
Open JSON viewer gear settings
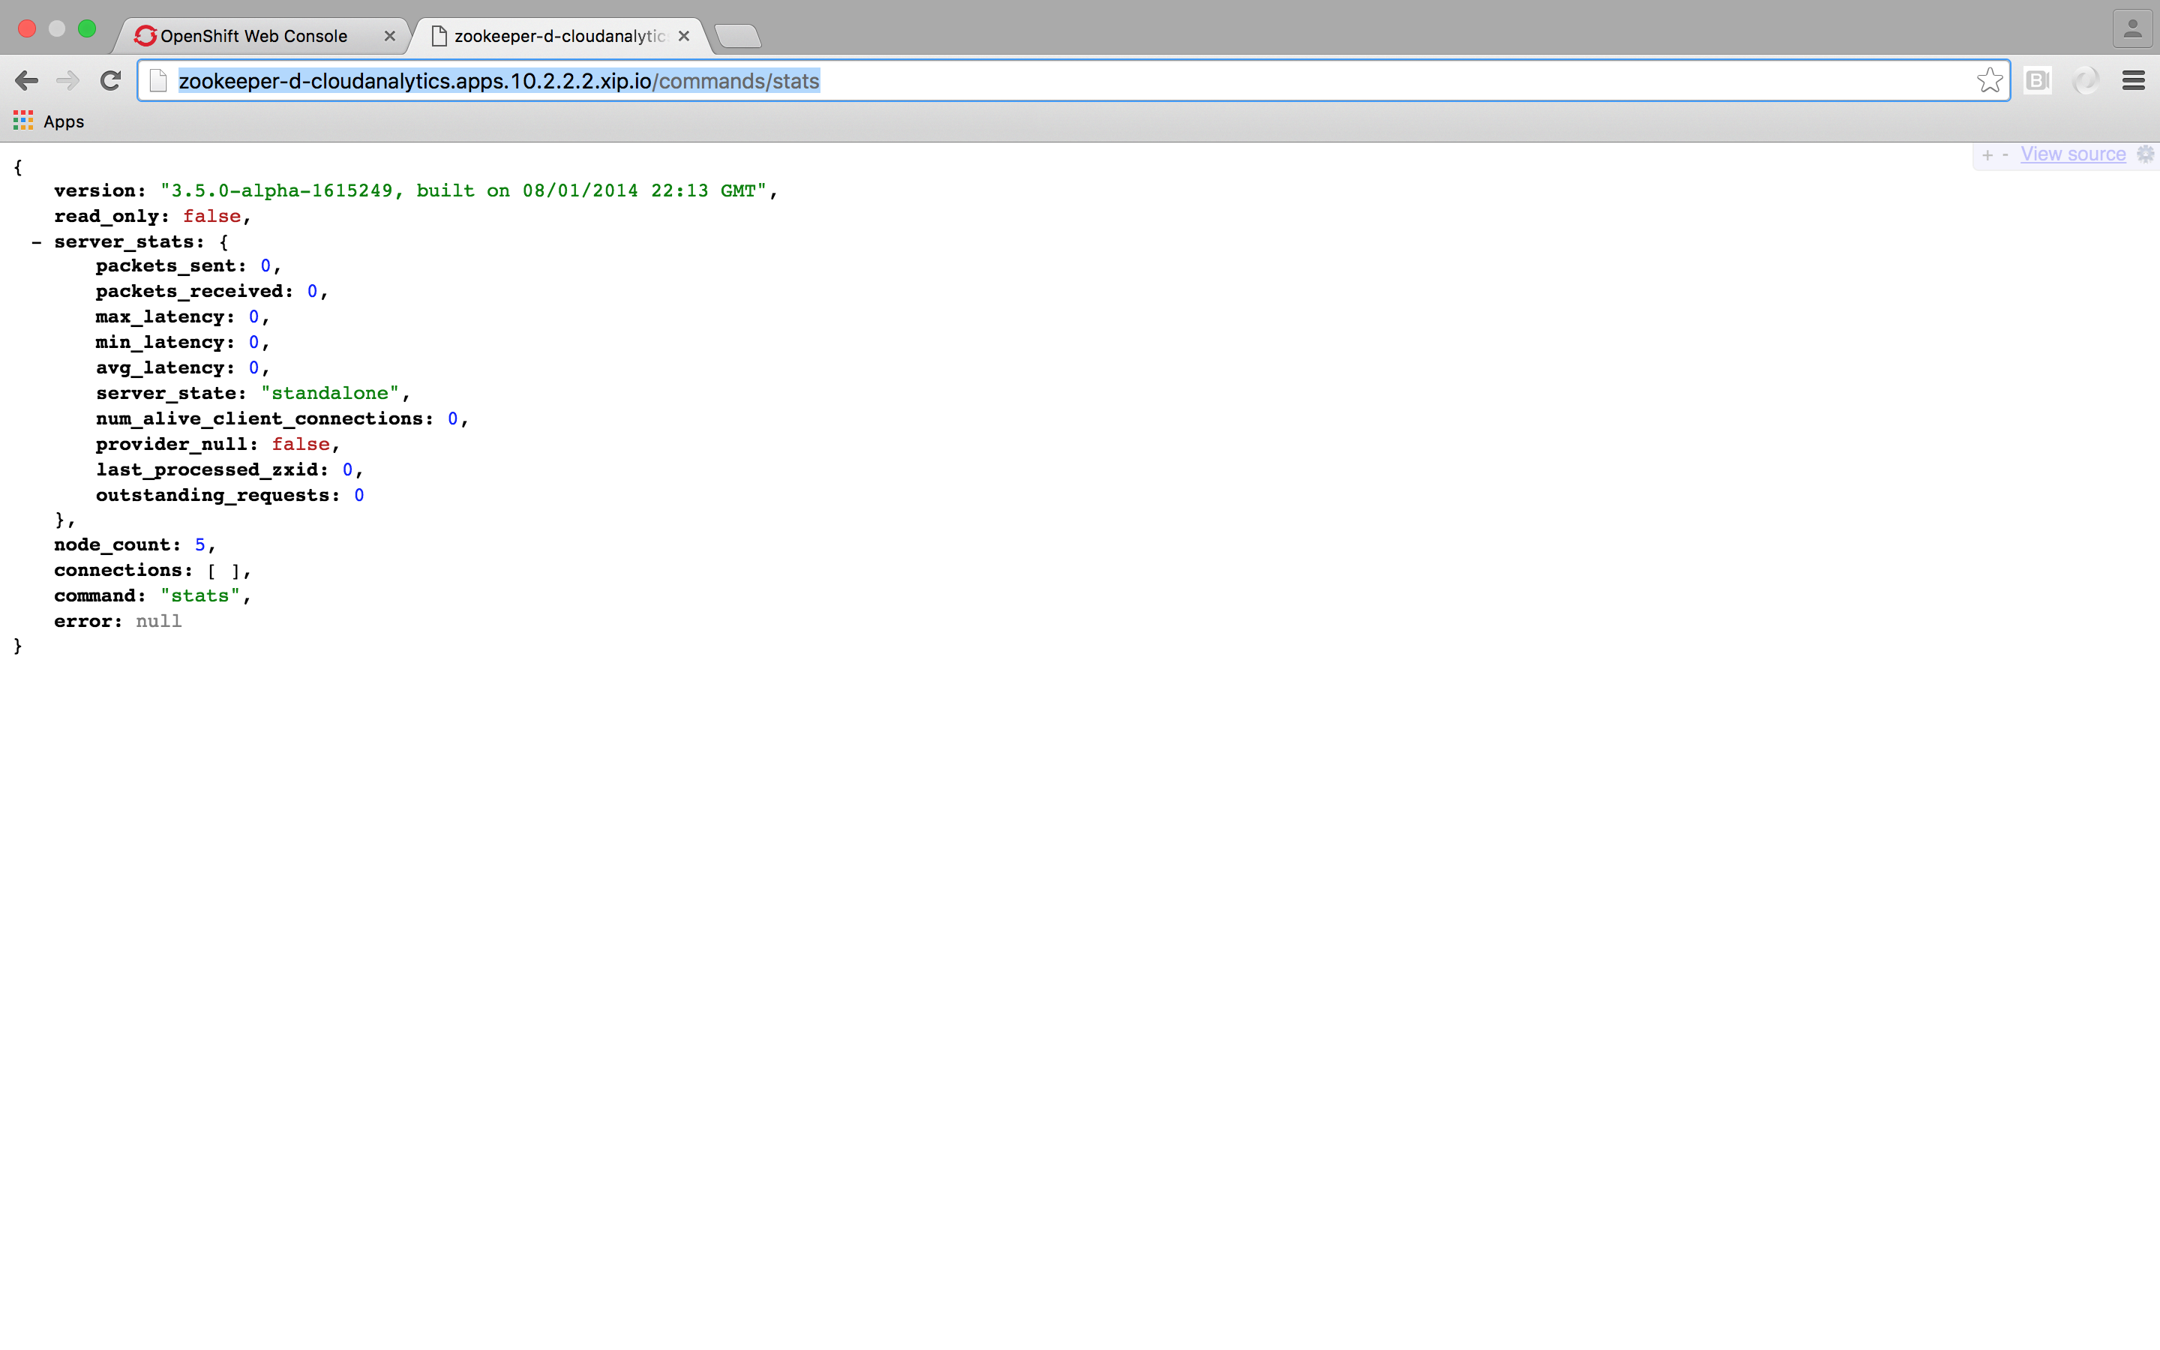(x=2146, y=154)
